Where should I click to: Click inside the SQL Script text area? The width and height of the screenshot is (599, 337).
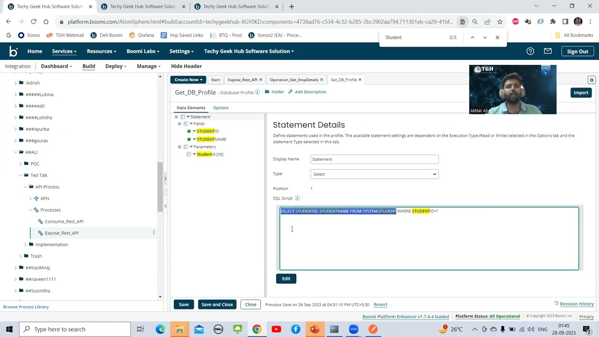(x=429, y=239)
